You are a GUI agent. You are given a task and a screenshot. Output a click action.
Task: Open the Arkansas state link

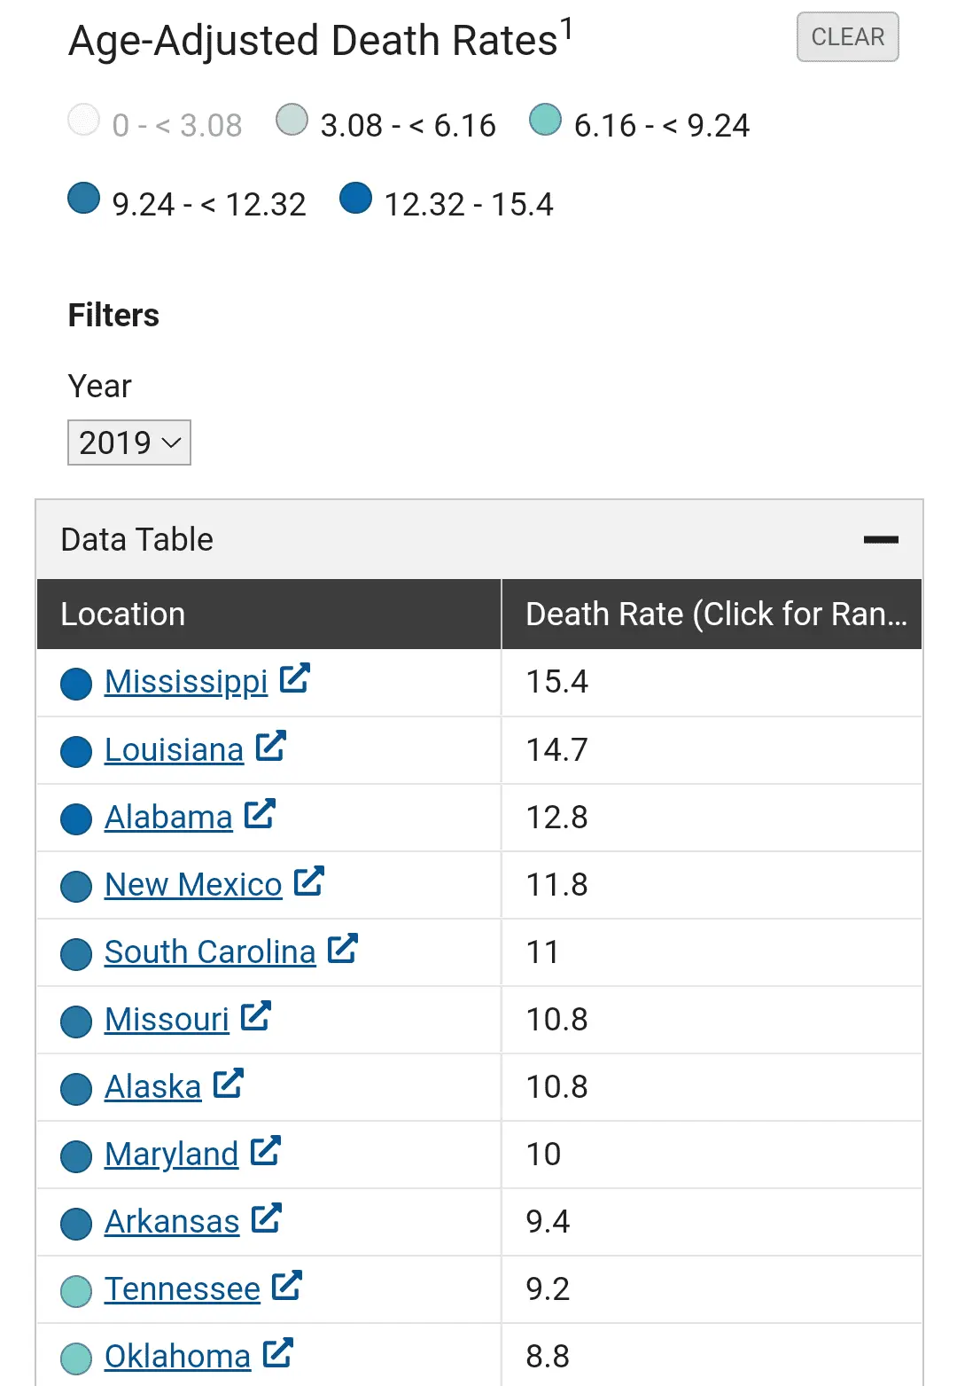(x=172, y=1221)
